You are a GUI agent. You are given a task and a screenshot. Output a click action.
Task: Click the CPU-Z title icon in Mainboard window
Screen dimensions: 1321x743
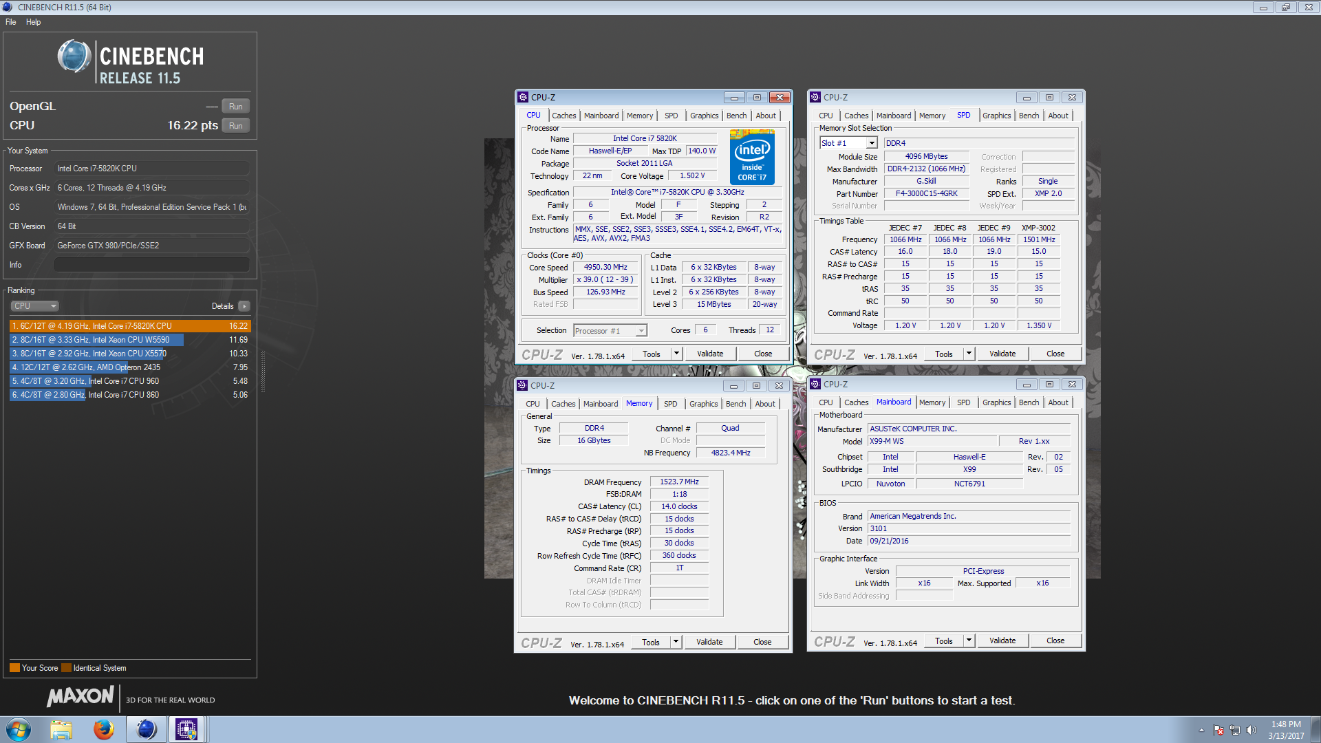tap(815, 384)
